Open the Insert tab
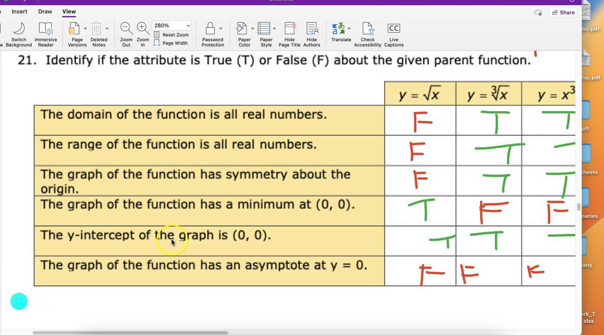Image resolution: width=604 pixels, height=335 pixels. [19, 11]
